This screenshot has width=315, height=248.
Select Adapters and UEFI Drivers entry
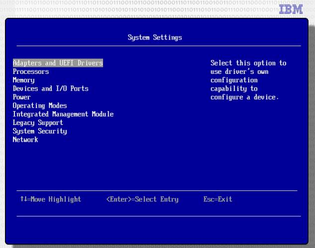58,63
